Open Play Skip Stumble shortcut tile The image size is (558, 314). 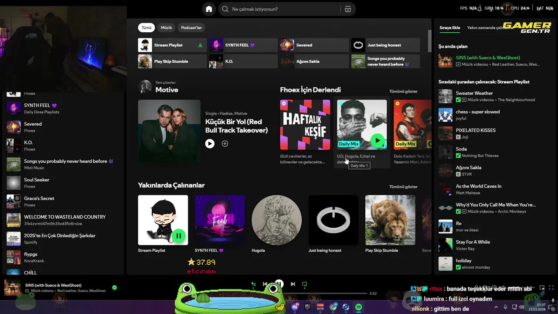click(x=172, y=61)
